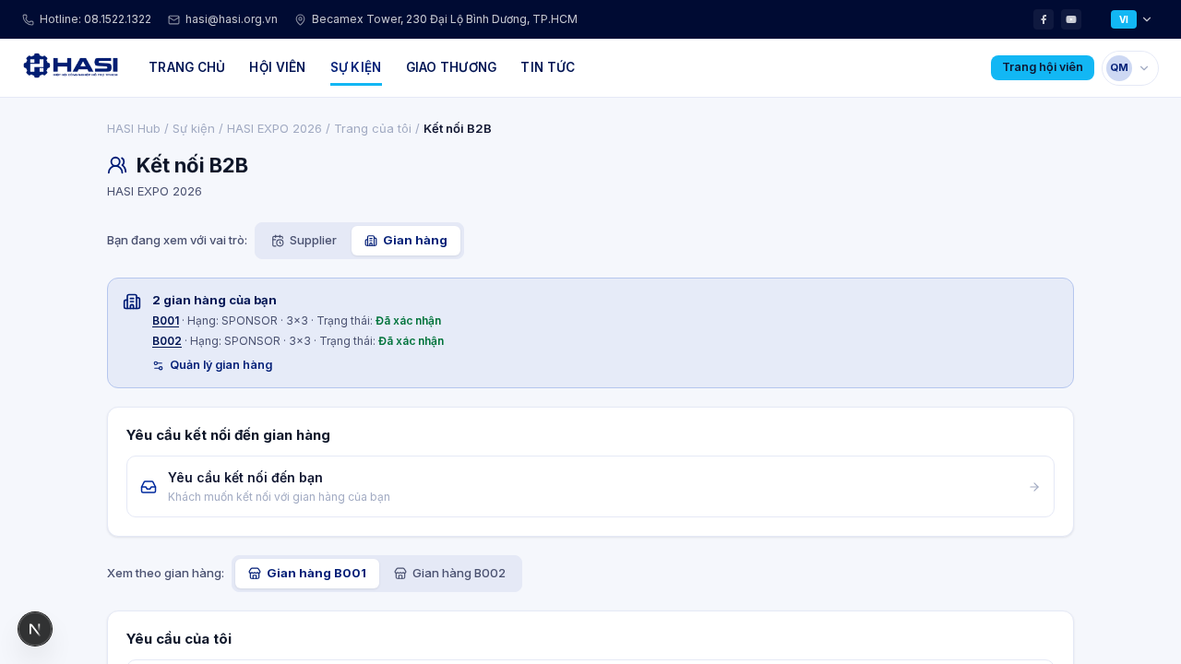The width and height of the screenshot is (1181, 664).
Task: Click the Yêu cầu kết nối đến gian hàng heading
Action: 228,435
